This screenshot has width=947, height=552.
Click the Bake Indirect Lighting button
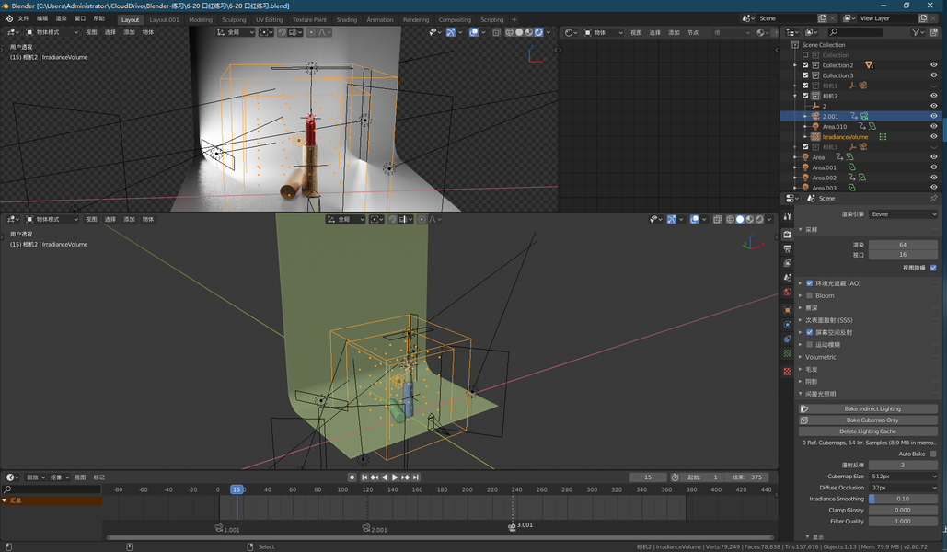(x=869, y=408)
